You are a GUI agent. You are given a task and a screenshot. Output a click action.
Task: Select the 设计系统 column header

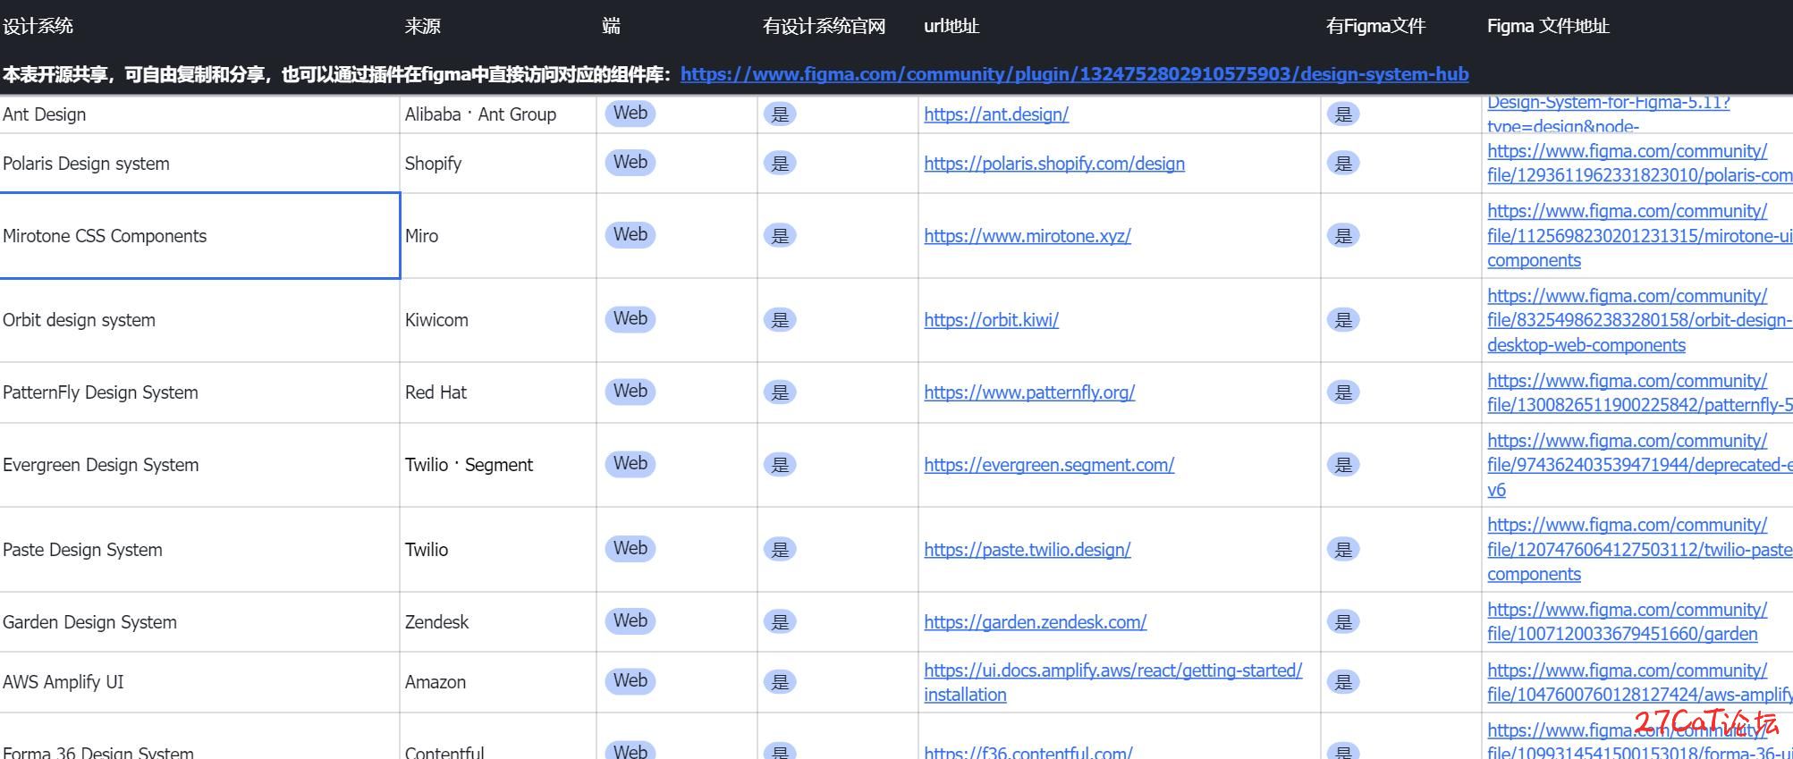pyautogui.click(x=38, y=26)
